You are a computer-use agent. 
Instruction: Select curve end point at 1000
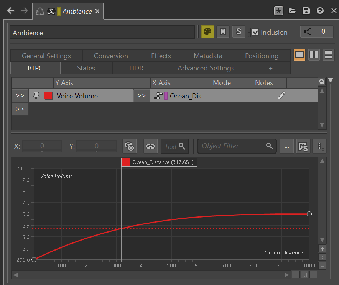[309, 214]
